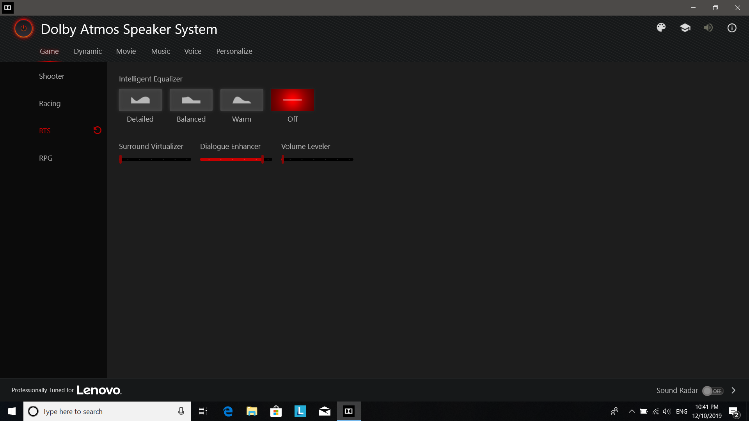Image resolution: width=749 pixels, height=421 pixels.
Task: Toggle the Sound Radar switch
Action: 713,391
